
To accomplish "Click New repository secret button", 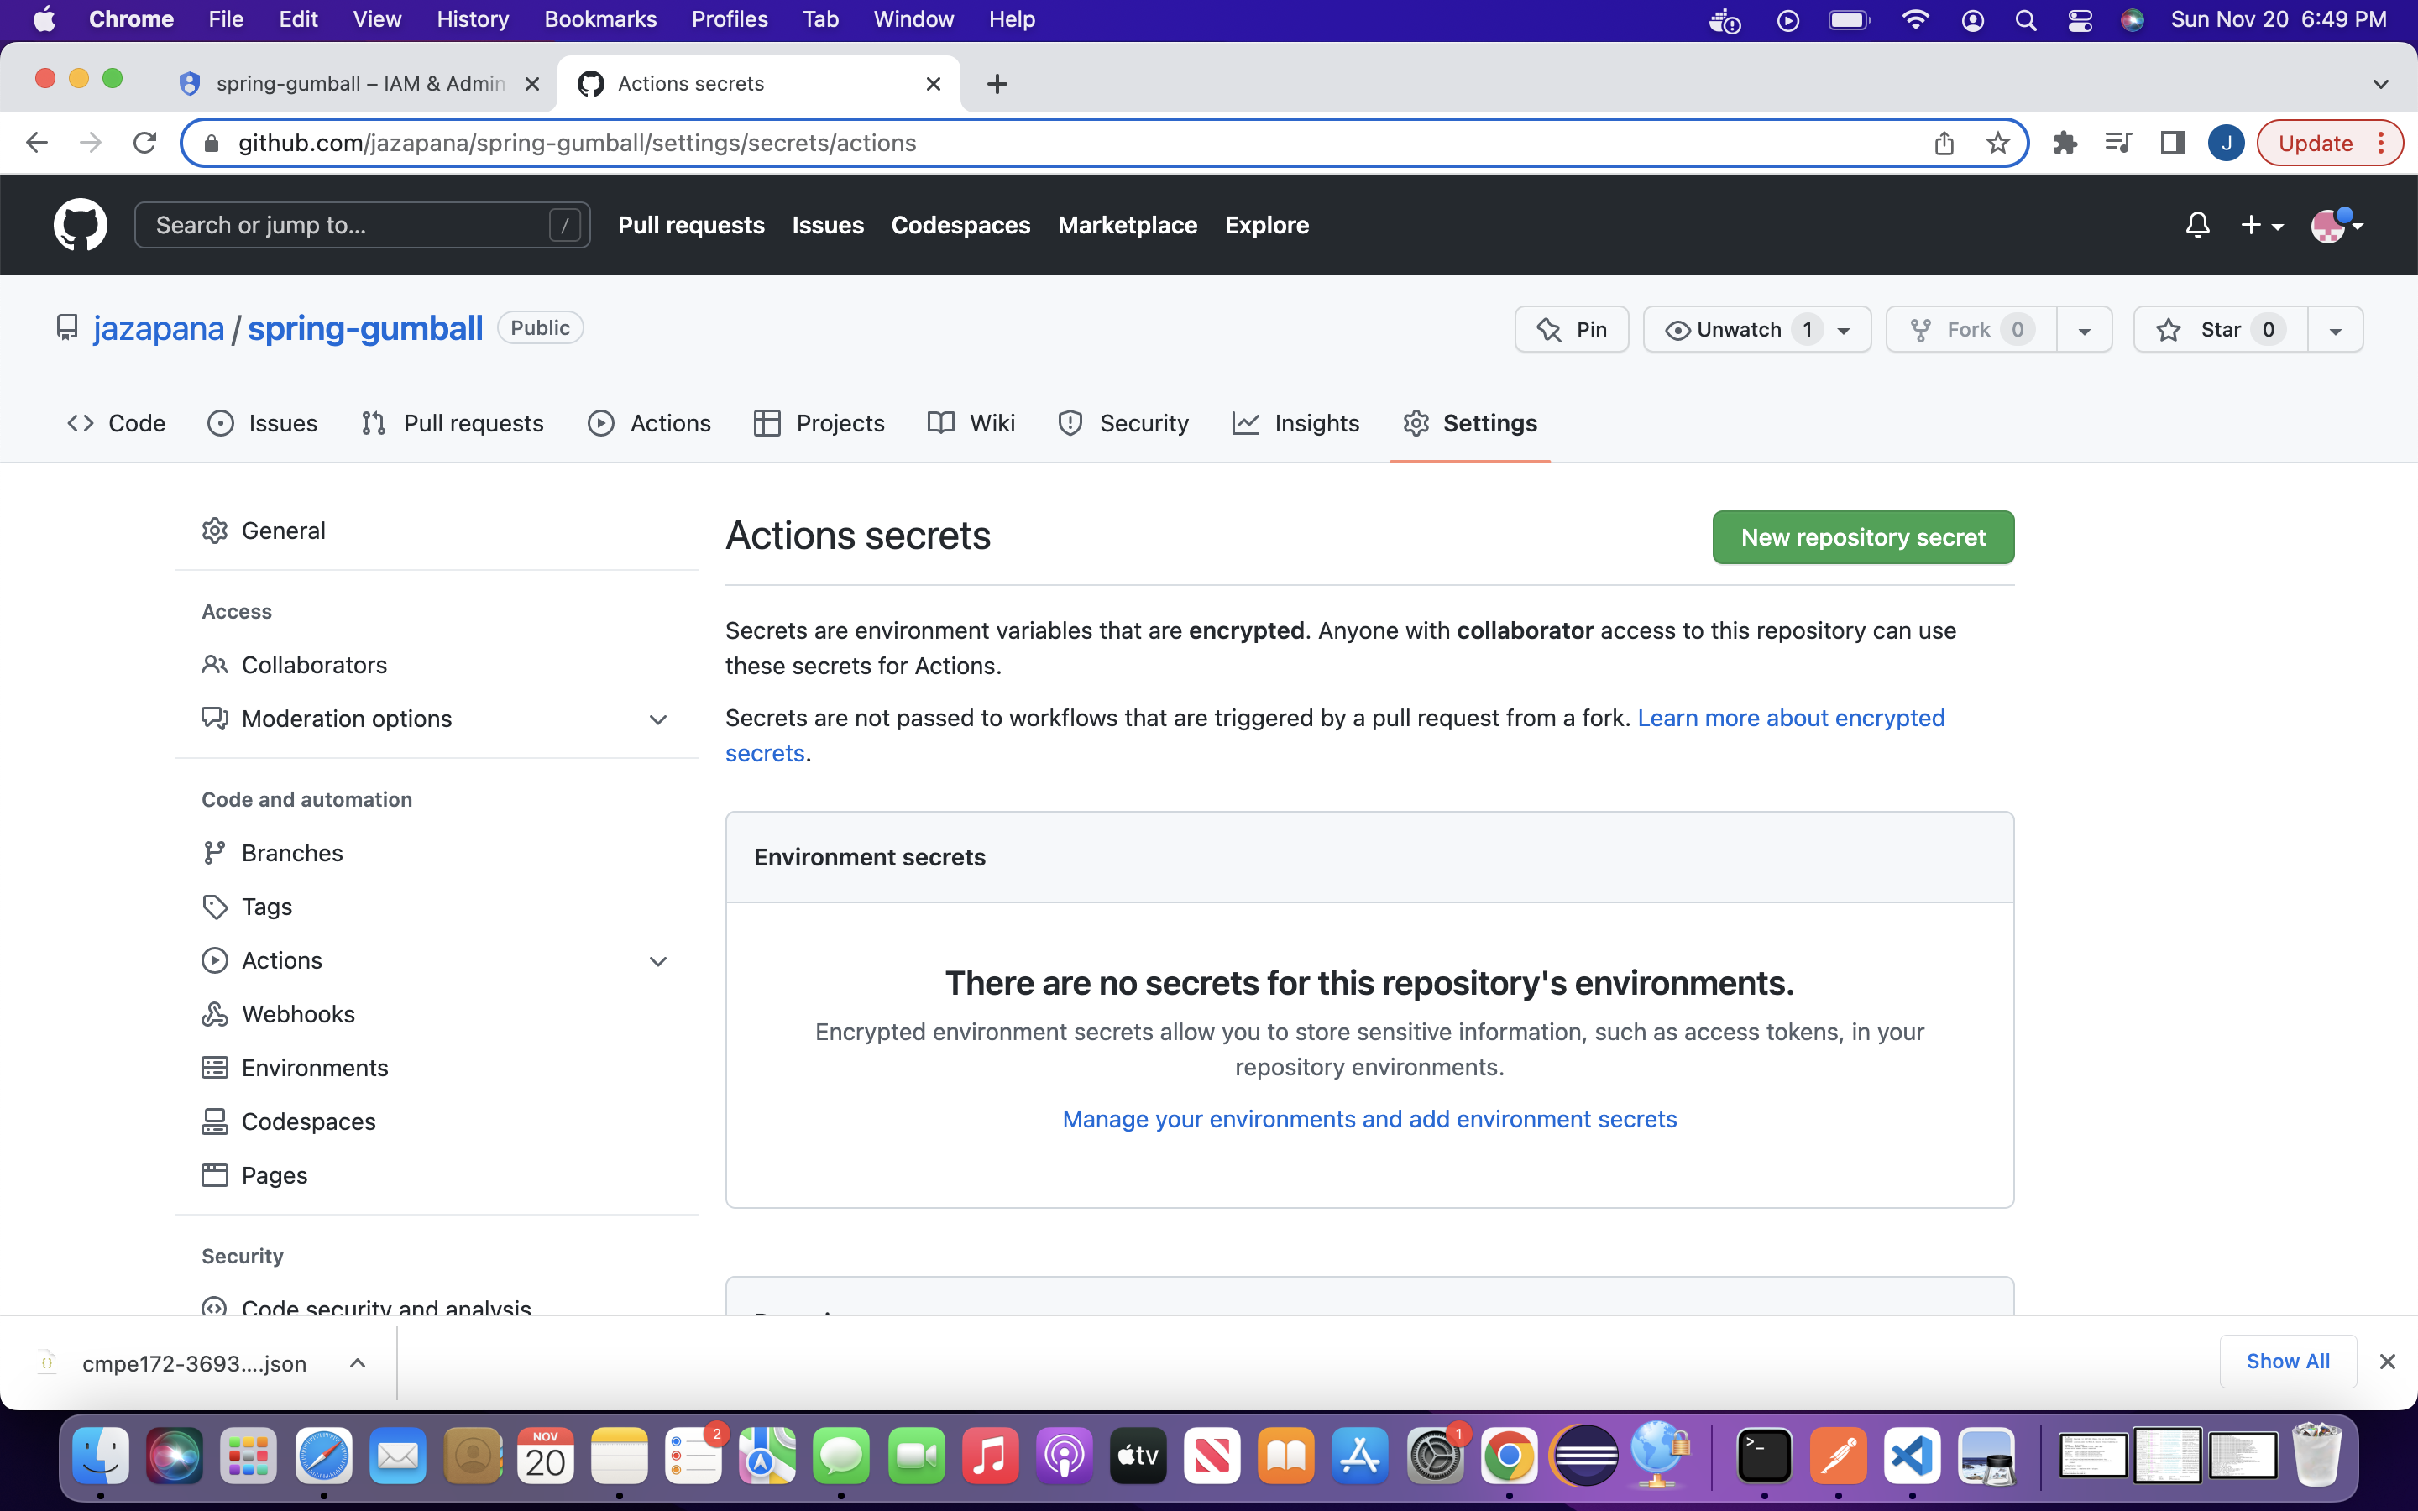I will pyautogui.click(x=1862, y=537).
